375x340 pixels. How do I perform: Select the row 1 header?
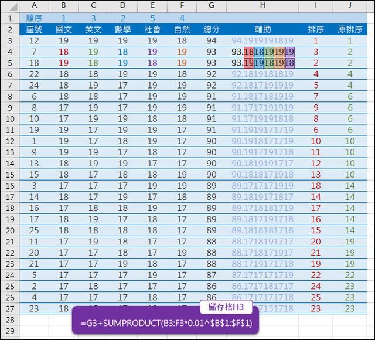tap(10, 18)
